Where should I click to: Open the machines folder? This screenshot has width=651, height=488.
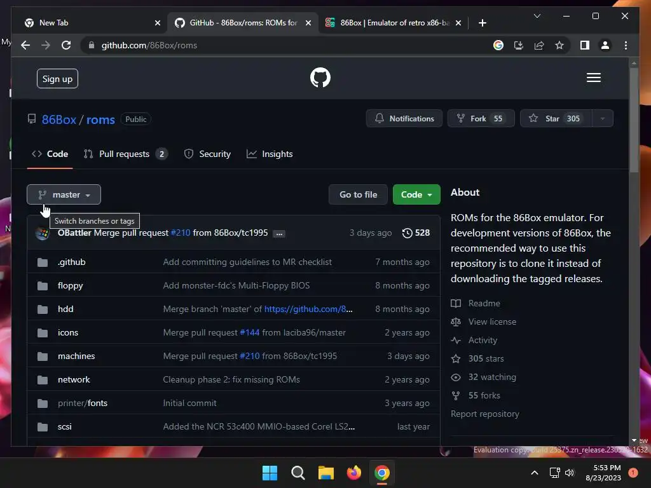pyautogui.click(x=76, y=356)
